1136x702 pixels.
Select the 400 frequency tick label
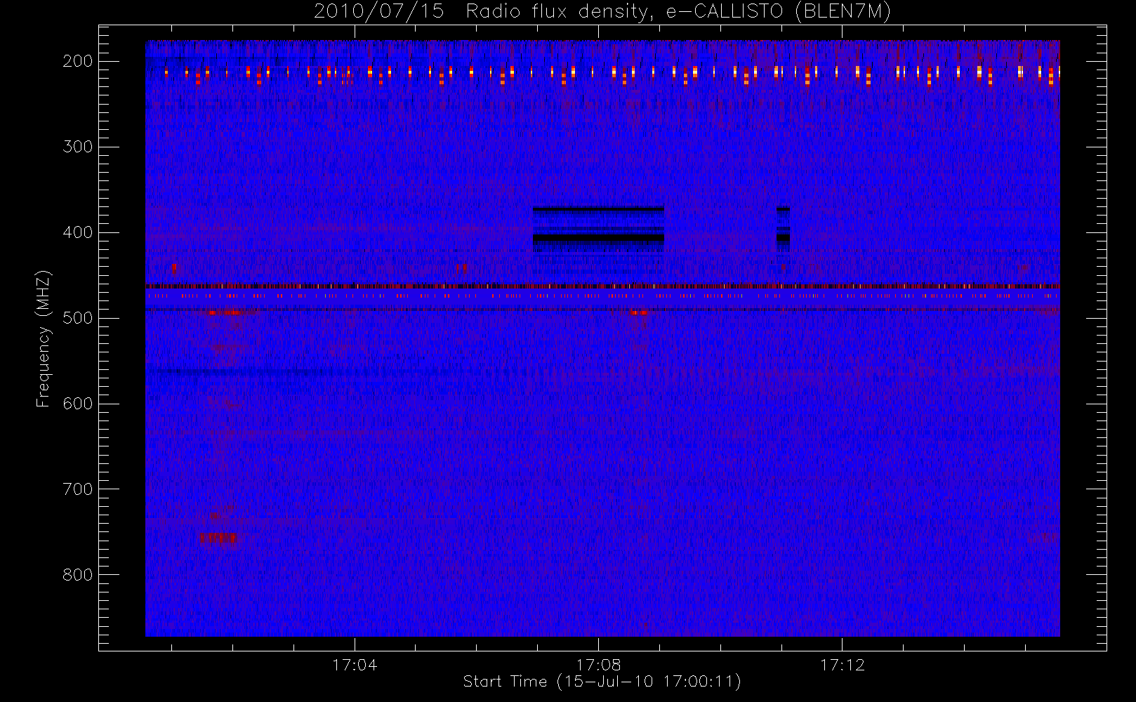(x=78, y=232)
